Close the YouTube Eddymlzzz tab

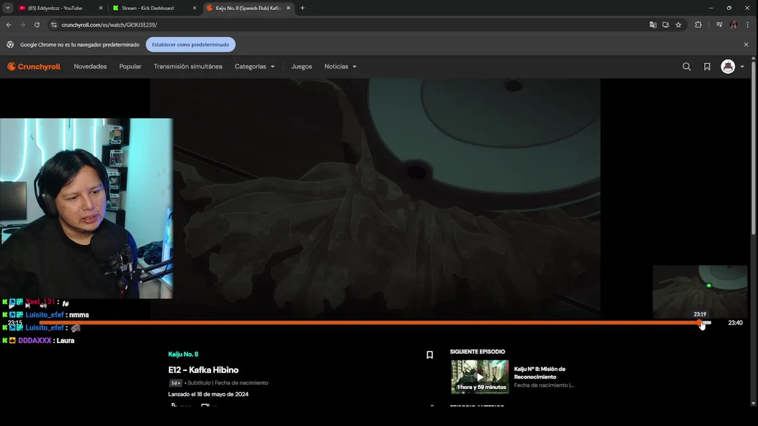tap(101, 8)
